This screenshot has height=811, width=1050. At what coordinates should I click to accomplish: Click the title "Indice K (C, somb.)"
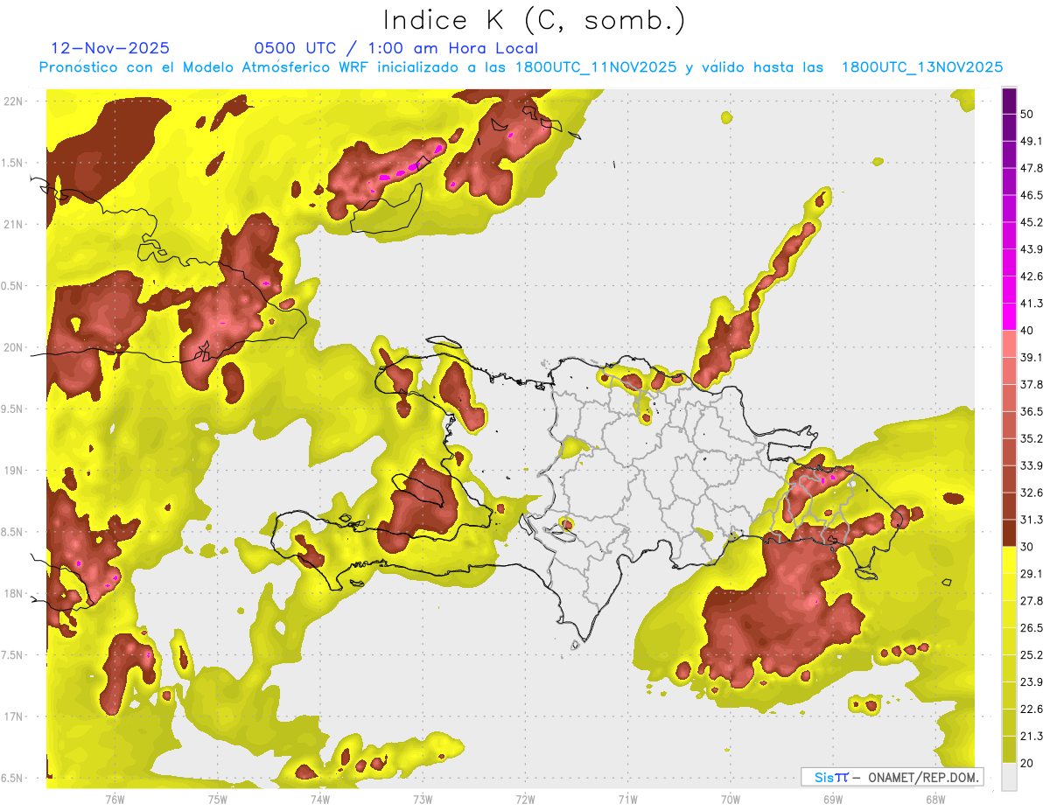click(x=534, y=20)
